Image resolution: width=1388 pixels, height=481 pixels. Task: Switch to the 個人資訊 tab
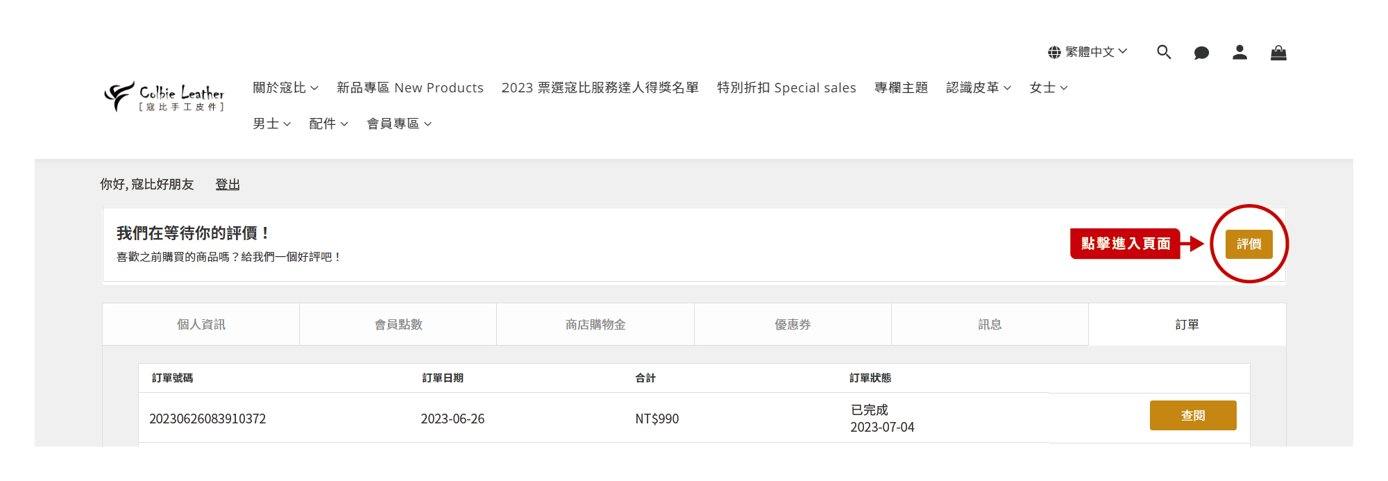click(x=201, y=324)
